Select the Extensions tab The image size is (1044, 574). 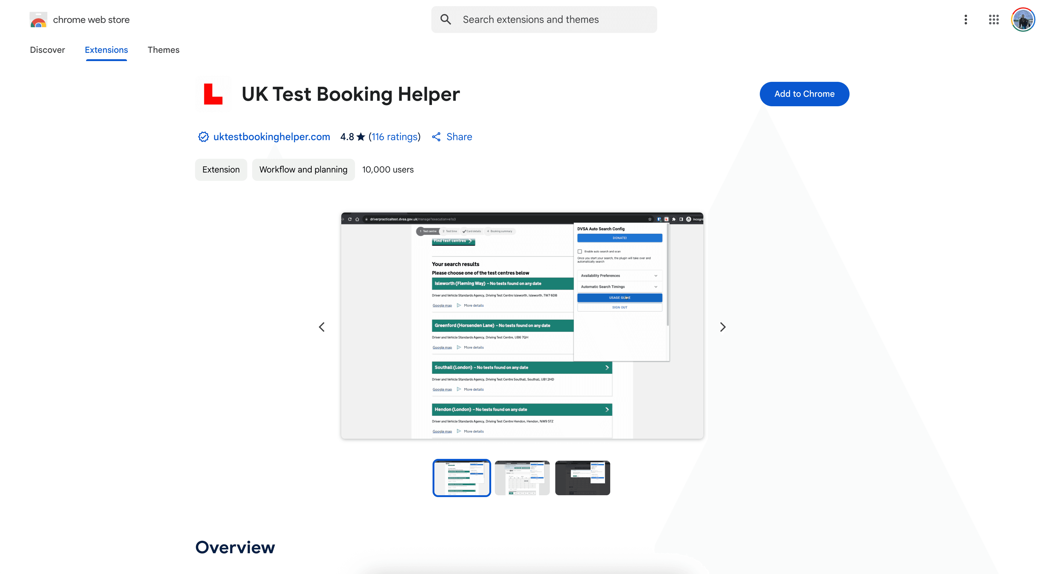[106, 50]
